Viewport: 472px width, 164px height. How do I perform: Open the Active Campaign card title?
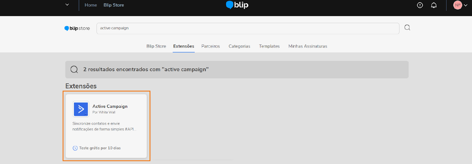point(110,106)
